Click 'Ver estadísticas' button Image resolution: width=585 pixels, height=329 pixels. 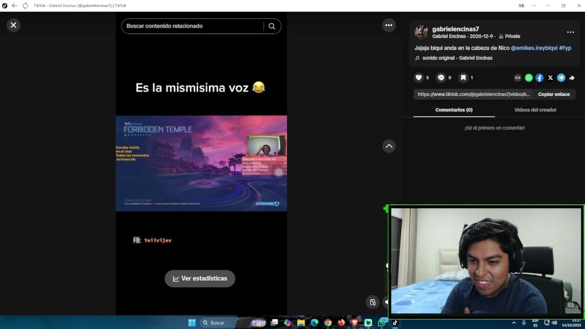click(200, 278)
